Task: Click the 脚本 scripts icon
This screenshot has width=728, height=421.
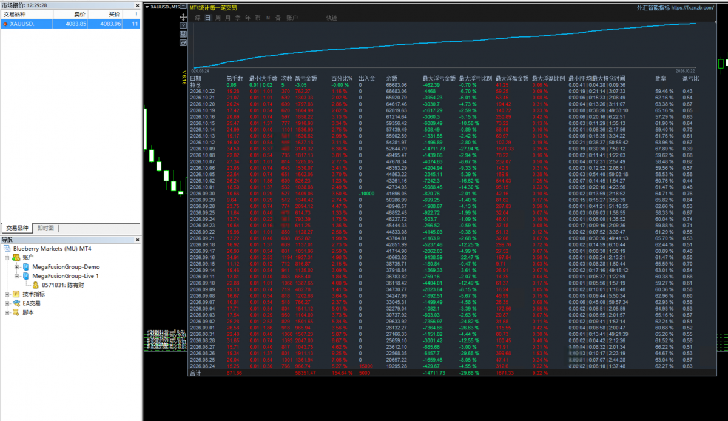Action: point(16,312)
